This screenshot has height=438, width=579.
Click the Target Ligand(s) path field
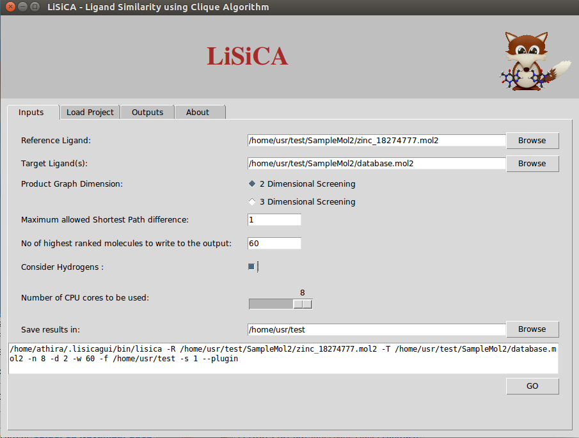click(x=376, y=163)
